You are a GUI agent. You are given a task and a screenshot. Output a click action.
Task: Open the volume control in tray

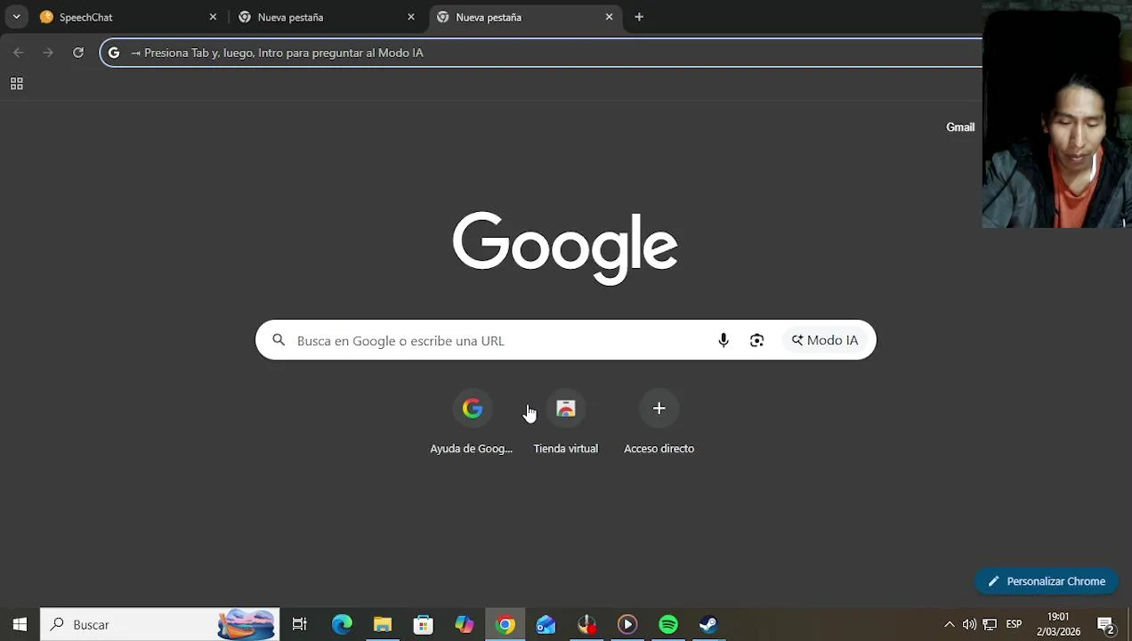tap(969, 625)
